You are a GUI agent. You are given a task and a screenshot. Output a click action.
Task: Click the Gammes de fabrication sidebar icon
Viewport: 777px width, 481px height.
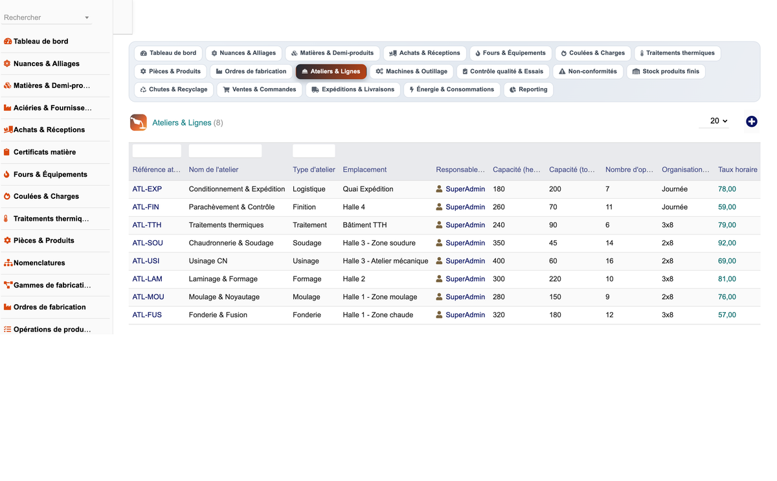[8, 285]
